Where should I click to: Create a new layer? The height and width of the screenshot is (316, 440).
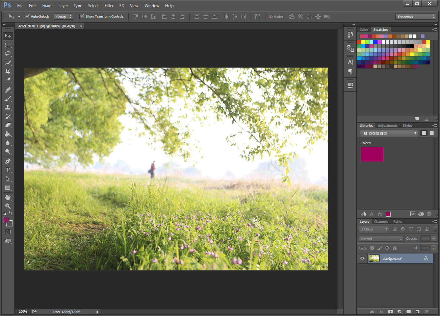click(418, 311)
